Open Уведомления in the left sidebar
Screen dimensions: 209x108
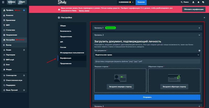tap(11, 35)
